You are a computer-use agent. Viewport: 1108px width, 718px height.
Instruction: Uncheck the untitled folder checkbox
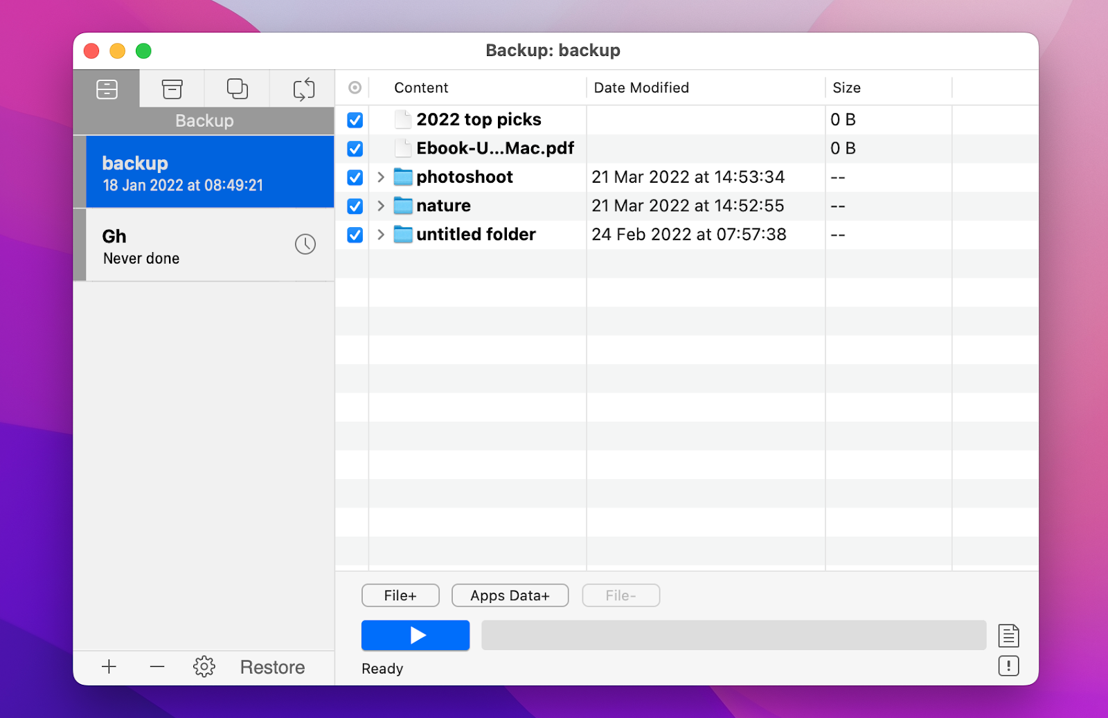pos(355,235)
